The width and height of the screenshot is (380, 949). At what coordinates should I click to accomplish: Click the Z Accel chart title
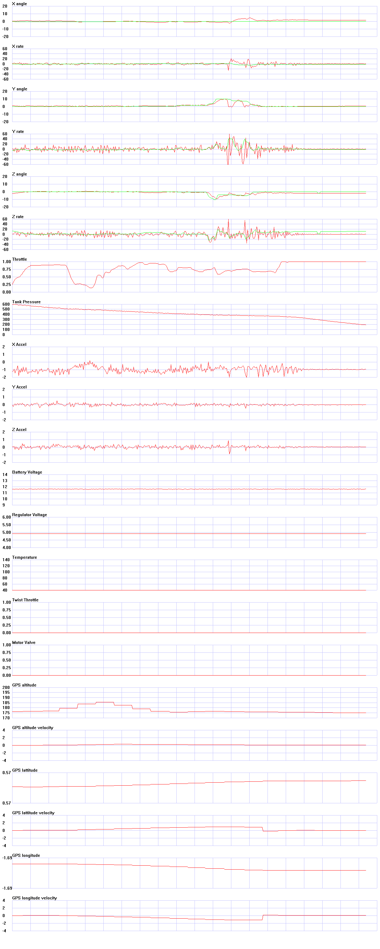pos(19,429)
